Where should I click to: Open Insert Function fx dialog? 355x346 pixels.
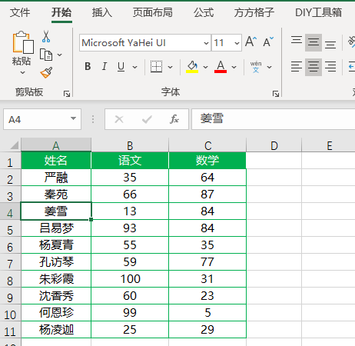coord(174,119)
